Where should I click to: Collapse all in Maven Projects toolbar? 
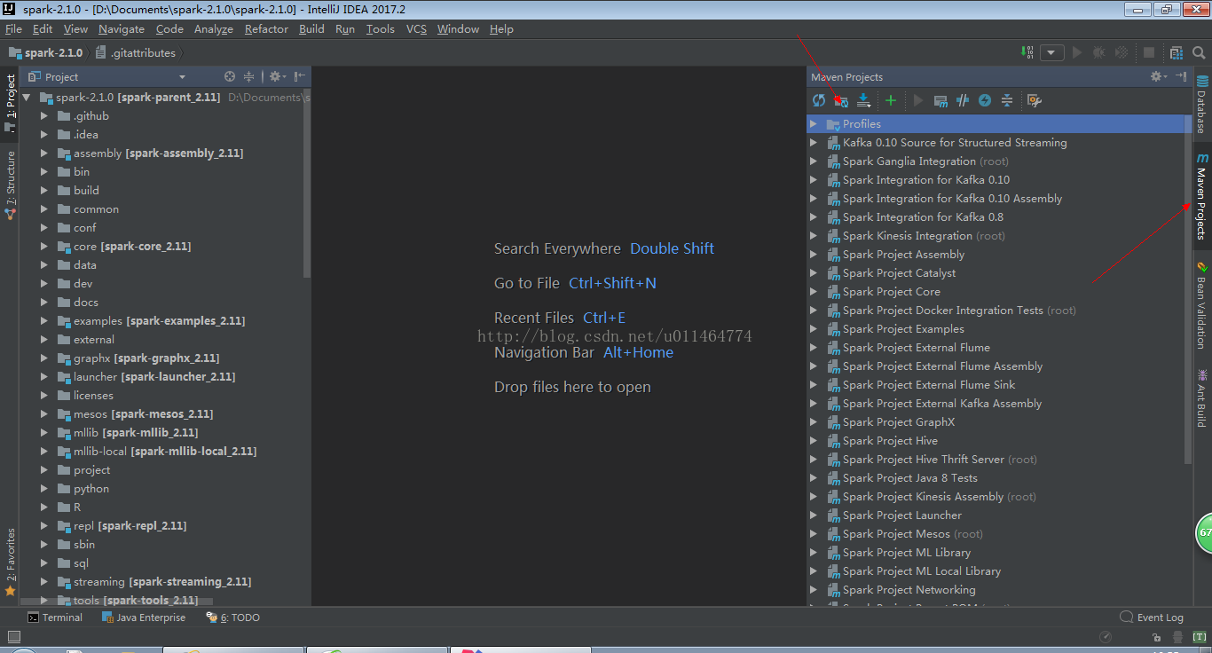[x=1007, y=101]
